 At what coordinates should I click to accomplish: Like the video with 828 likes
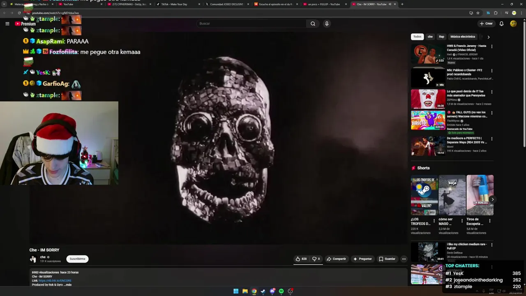[x=301, y=259]
